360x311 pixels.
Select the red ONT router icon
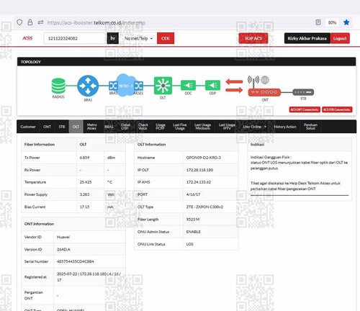pyautogui.click(x=264, y=92)
